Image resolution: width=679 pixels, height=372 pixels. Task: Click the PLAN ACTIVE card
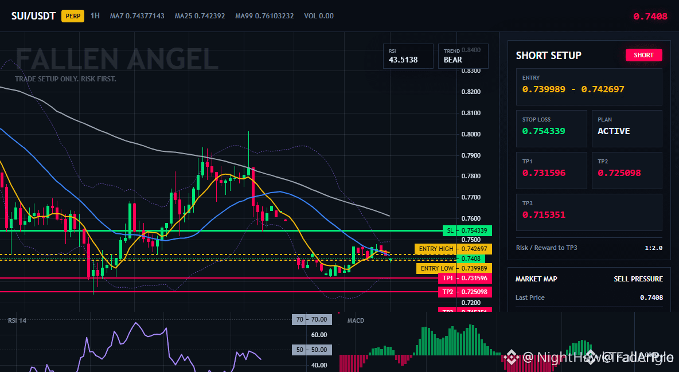coord(627,128)
